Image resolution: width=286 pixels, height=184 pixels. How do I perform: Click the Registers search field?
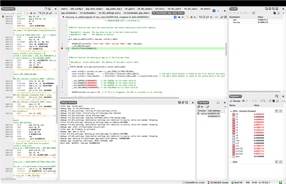click(283, 101)
